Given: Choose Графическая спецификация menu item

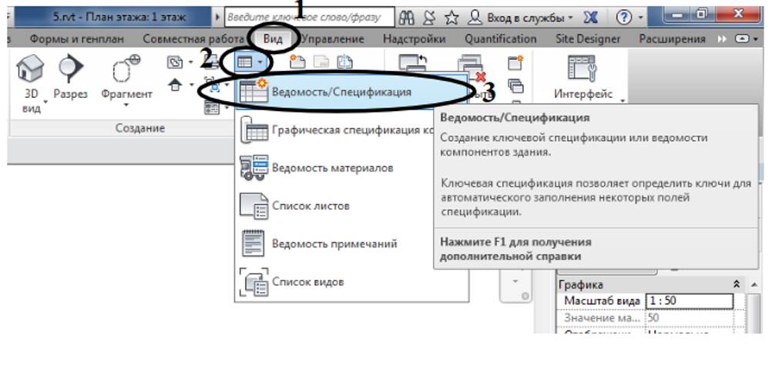Looking at the screenshot, I should coord(334,130).
